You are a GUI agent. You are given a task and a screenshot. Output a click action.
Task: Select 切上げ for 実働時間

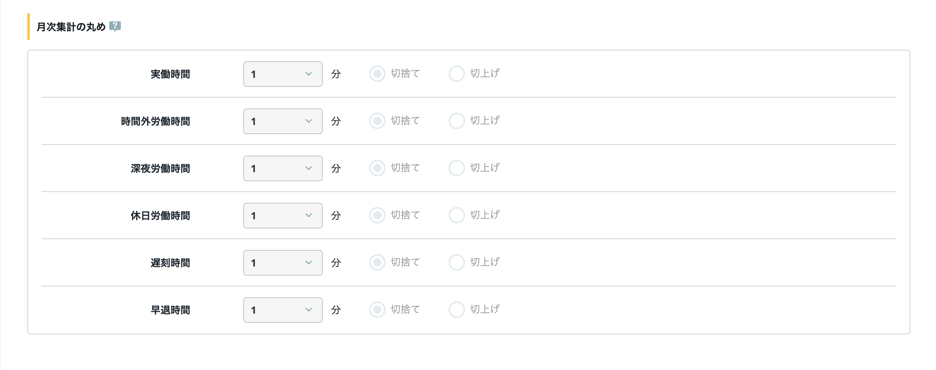point(457,74)
